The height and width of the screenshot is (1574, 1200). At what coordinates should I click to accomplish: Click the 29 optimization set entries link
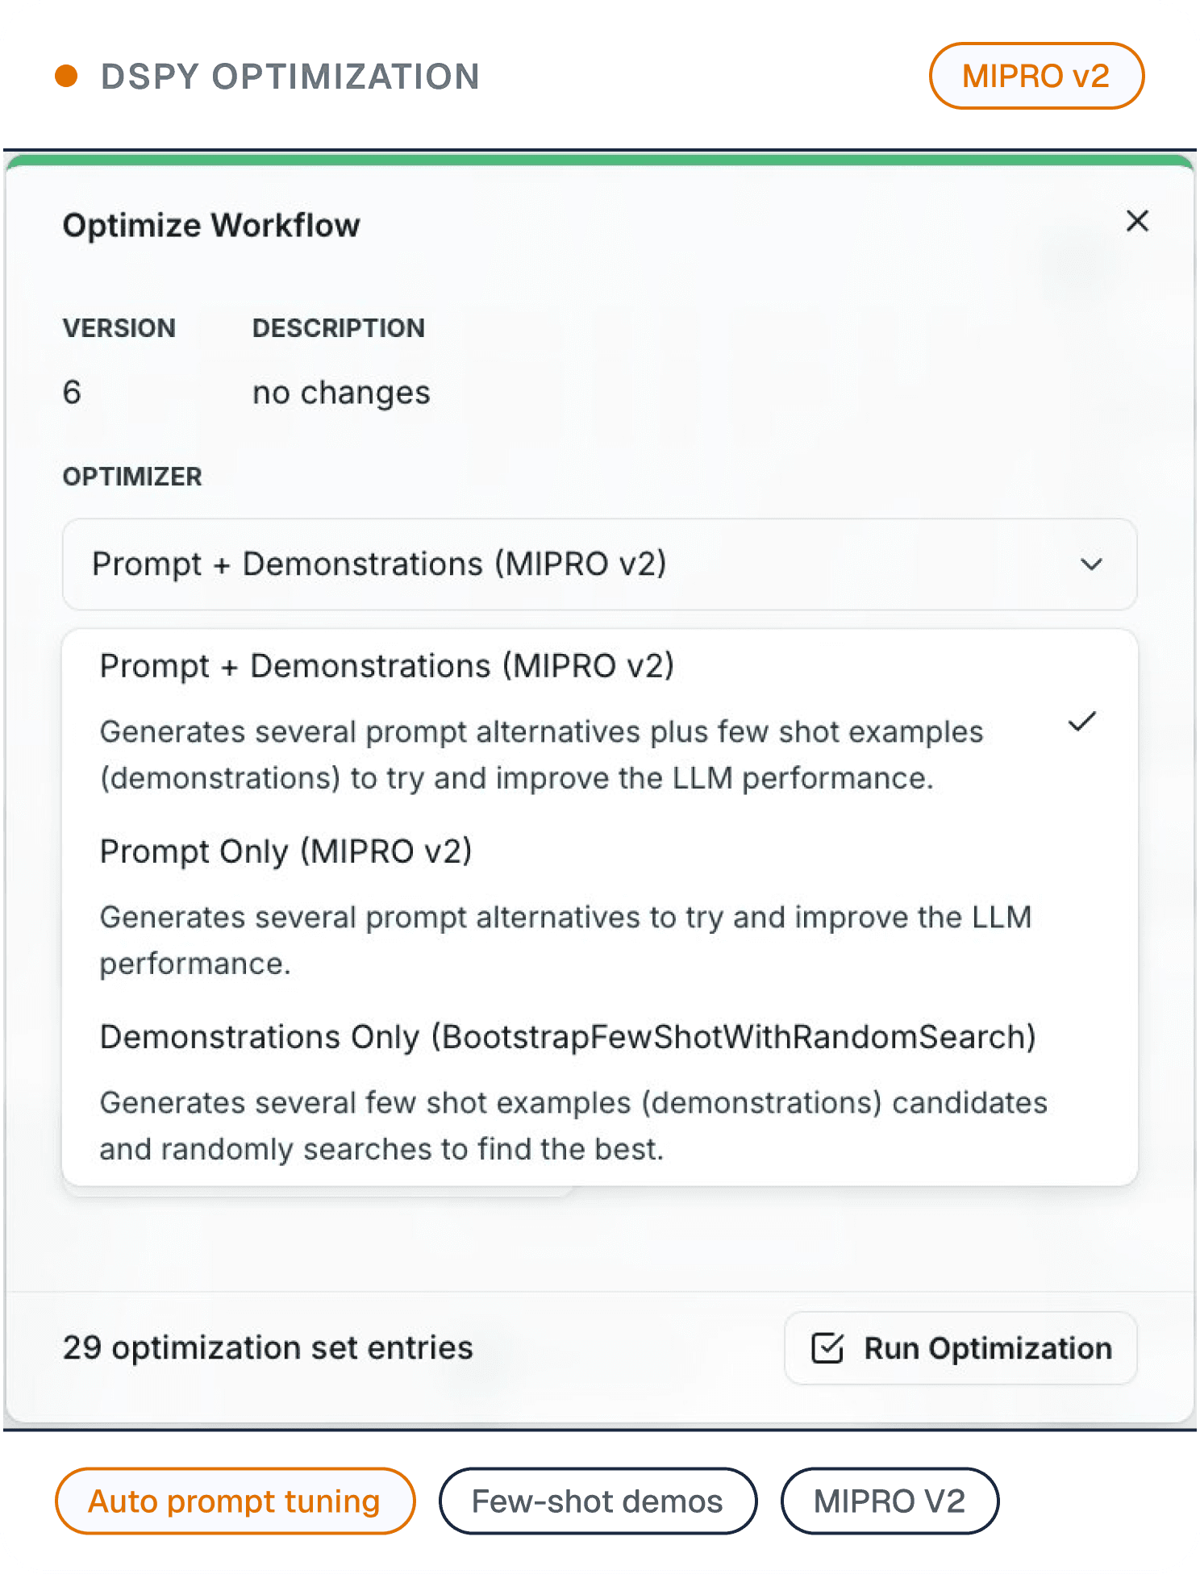(267, 1347)
